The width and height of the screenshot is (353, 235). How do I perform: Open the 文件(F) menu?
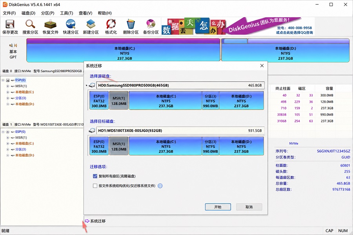click(9, 13)
